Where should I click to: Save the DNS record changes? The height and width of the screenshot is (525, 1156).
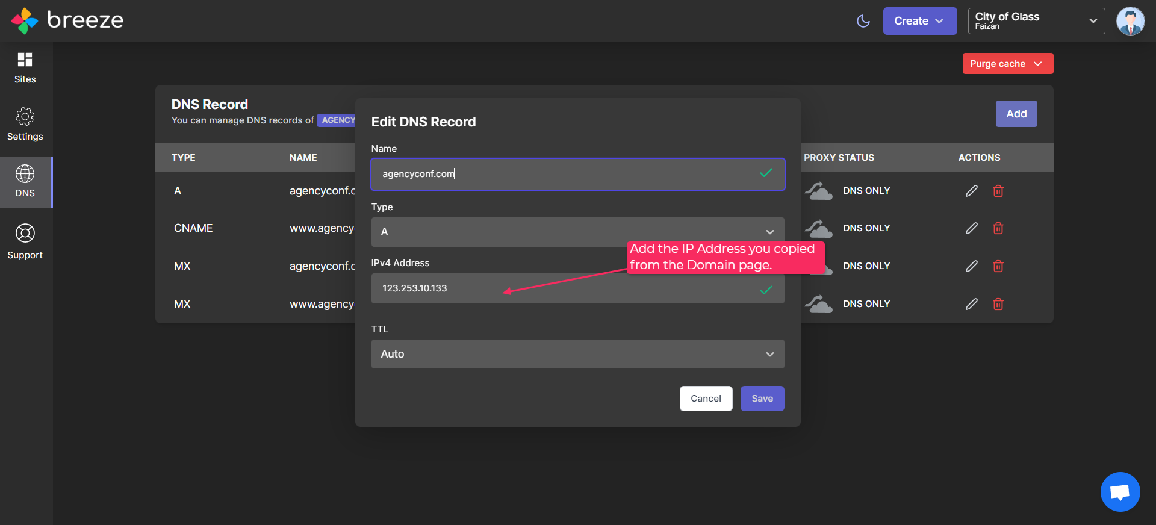(x=762, y=399)
